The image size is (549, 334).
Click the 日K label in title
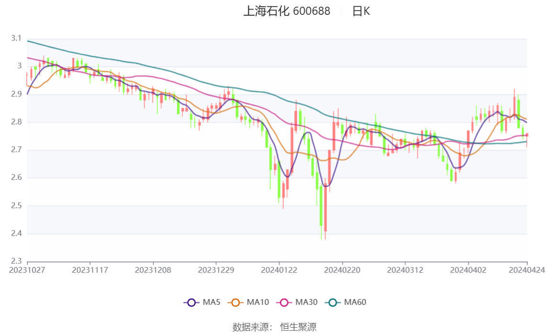(361, 11)
